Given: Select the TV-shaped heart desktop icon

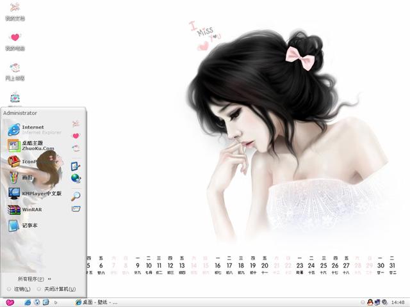Looking at the screenshot, I should 15,98.
